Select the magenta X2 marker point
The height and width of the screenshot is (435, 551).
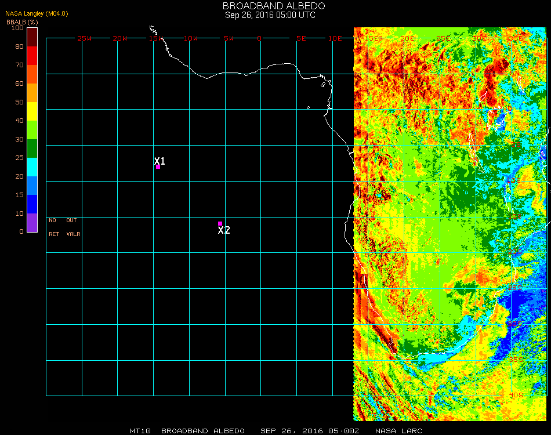(x=220, y=223)
